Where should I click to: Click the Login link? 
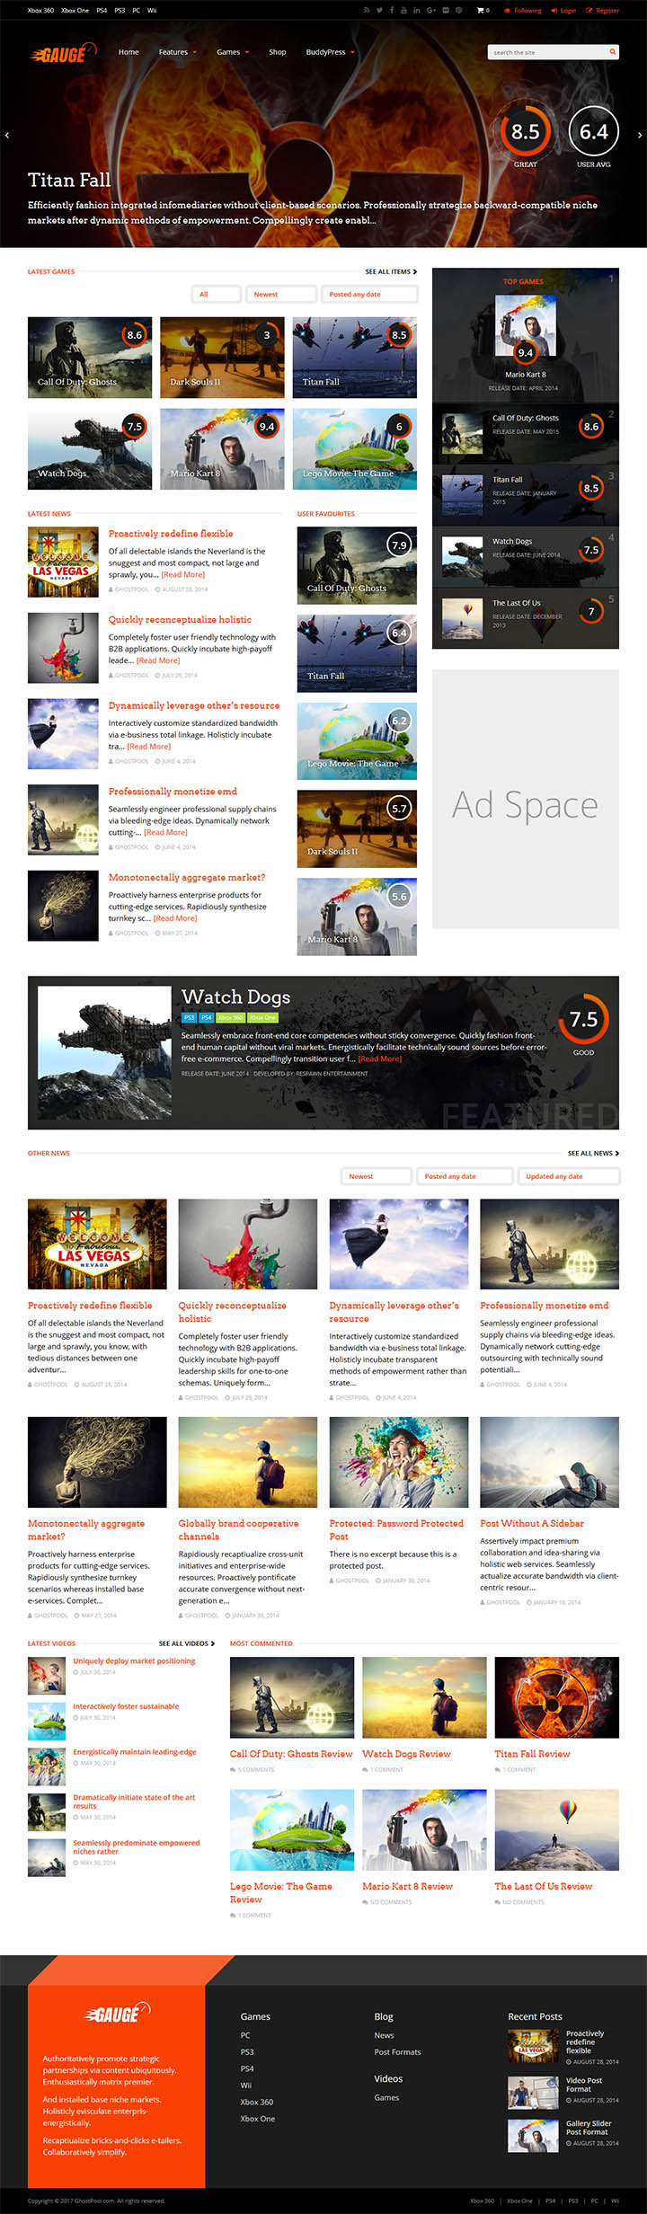(563, 11)
